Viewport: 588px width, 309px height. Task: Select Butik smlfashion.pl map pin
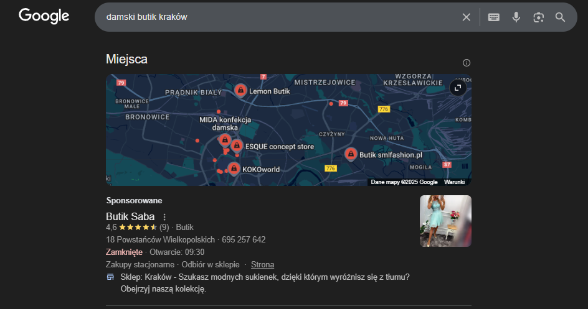[351, 154]
